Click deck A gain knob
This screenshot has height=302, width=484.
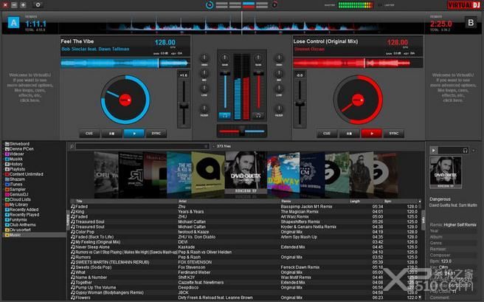click(x=225, y=58)
